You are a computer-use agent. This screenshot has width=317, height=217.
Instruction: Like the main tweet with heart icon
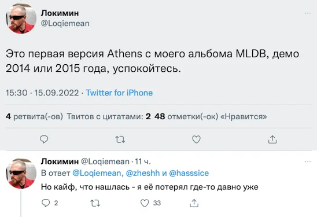click(196, 139)
